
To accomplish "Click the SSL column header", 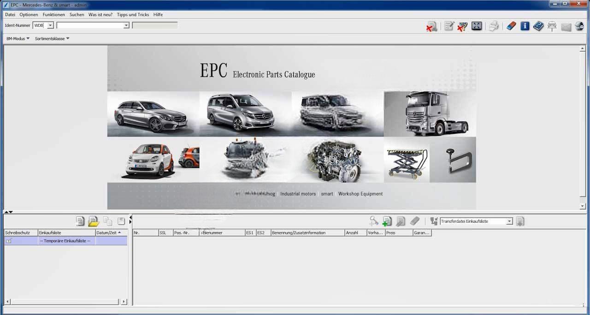I will [165, 233].
